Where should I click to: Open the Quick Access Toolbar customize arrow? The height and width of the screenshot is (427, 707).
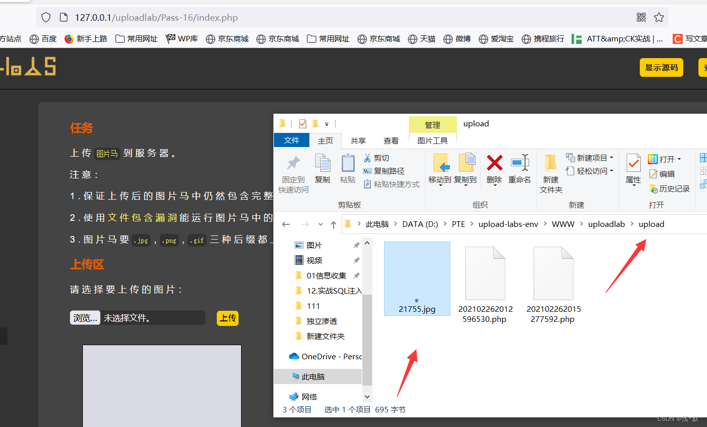[326, 124]
